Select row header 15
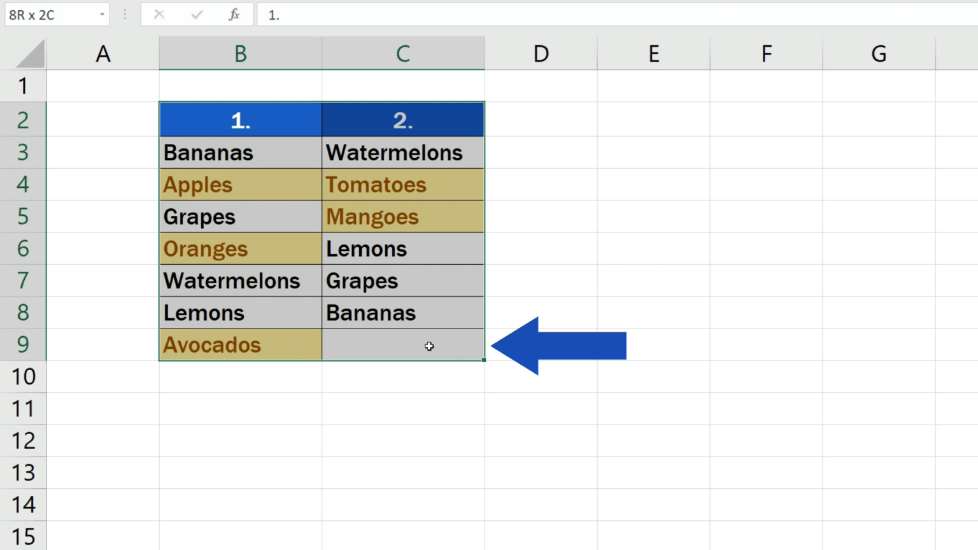The image size is (978, 550). (x=24, y=535)
